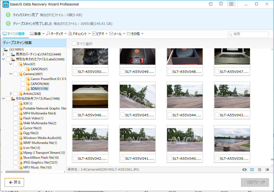Expand the Artists(2242) tree node
274x192 pixels.
[11, 94]
